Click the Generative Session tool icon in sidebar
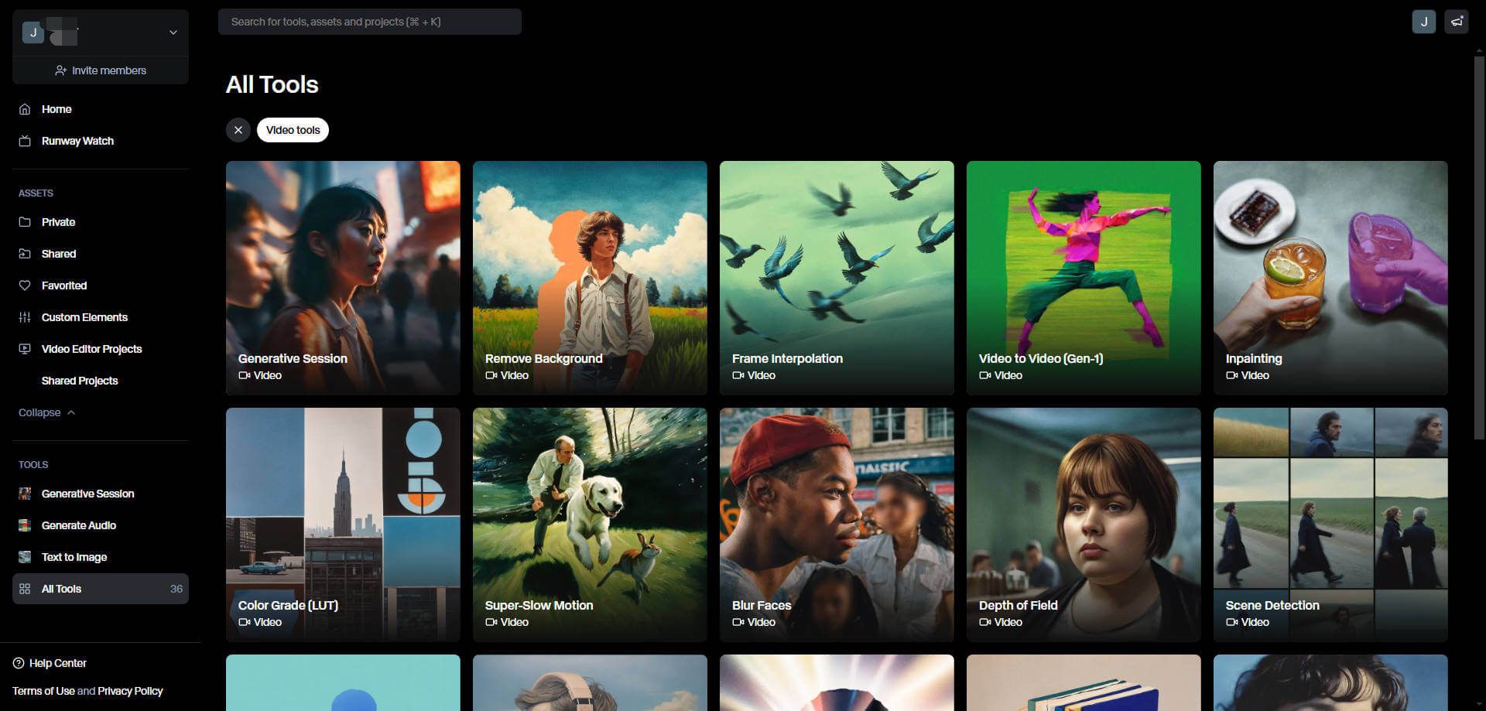Image resolution: width=1486 pixels, height=711 pixels. (x=25, y=494)
